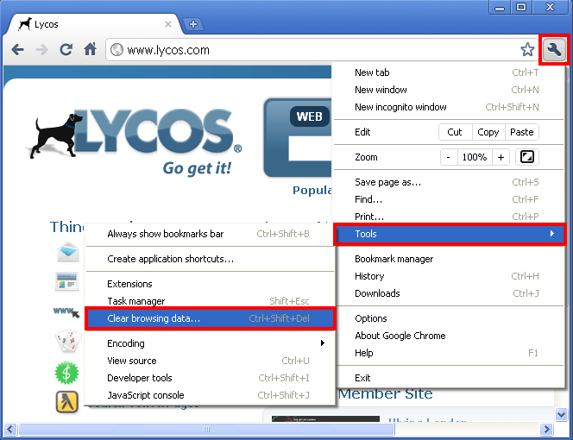Open Task manager
The height and width of the screenshot is (440, 573).
(x=210, y=301)
